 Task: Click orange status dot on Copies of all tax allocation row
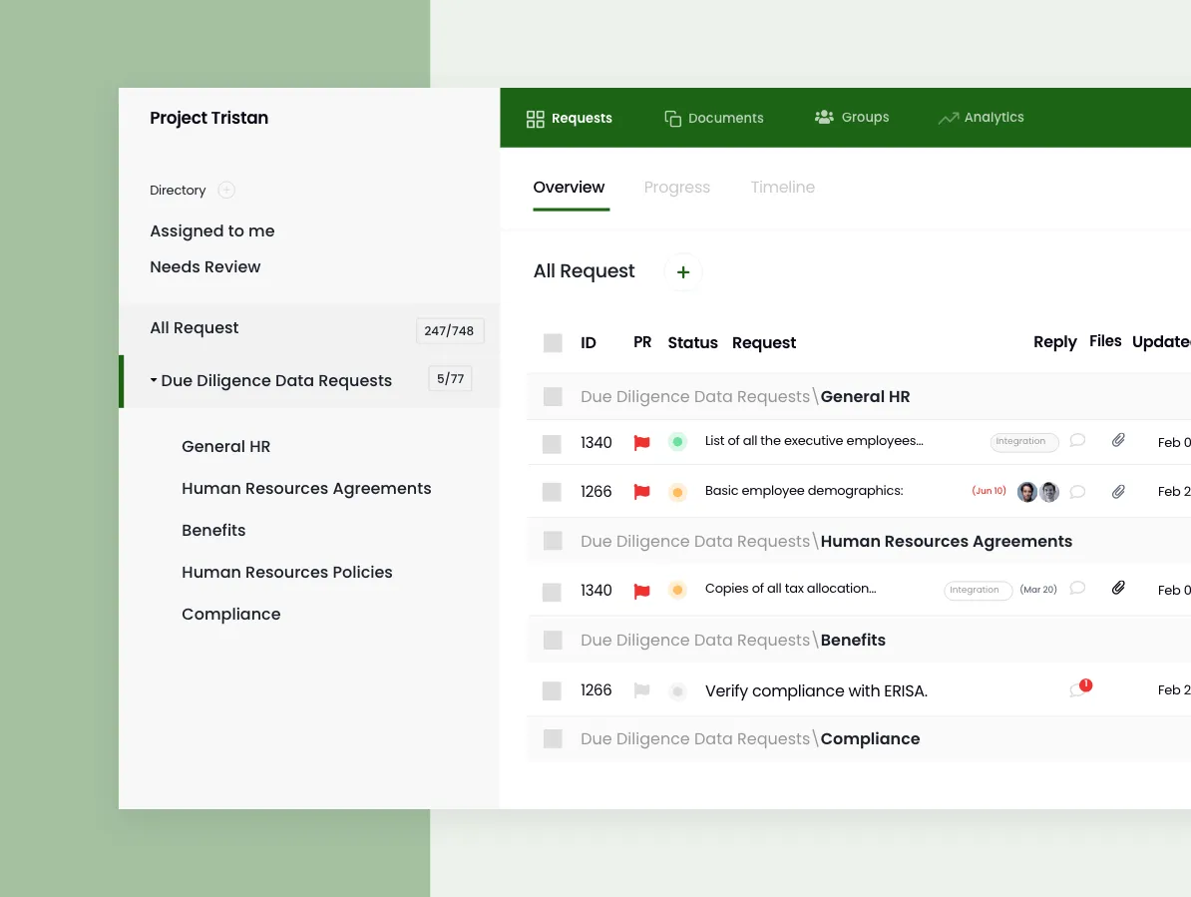click(677, 590)
